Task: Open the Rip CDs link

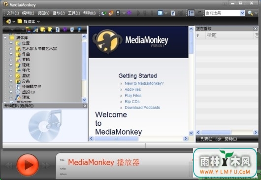Action: click(x=132, y=102)
